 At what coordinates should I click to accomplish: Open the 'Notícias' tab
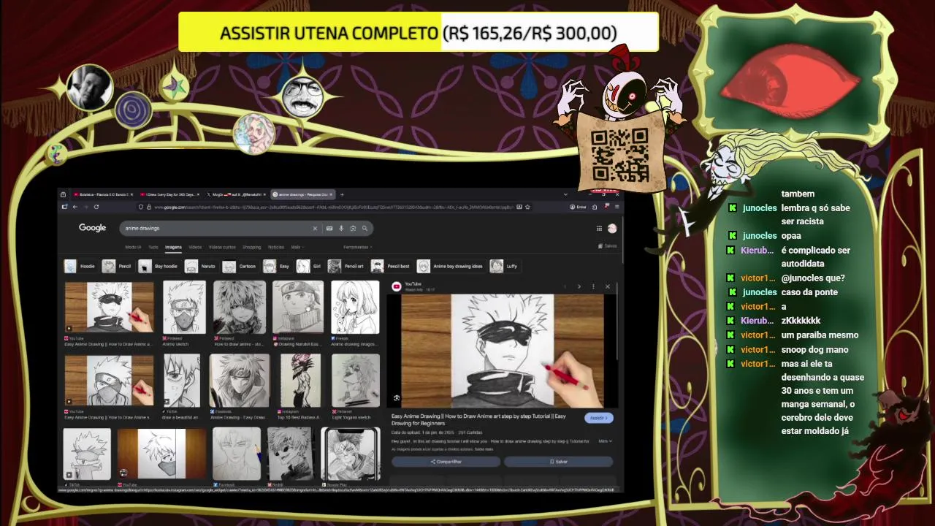click(276, 247)
